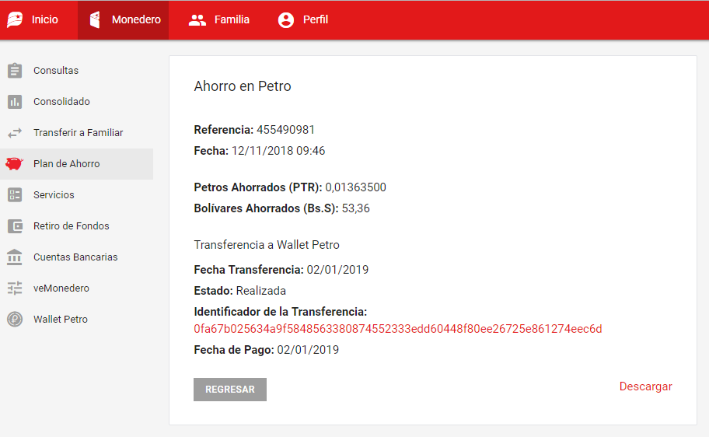Click the Servicios list icon
709x437 pixels.
click(x=15, y=195)
